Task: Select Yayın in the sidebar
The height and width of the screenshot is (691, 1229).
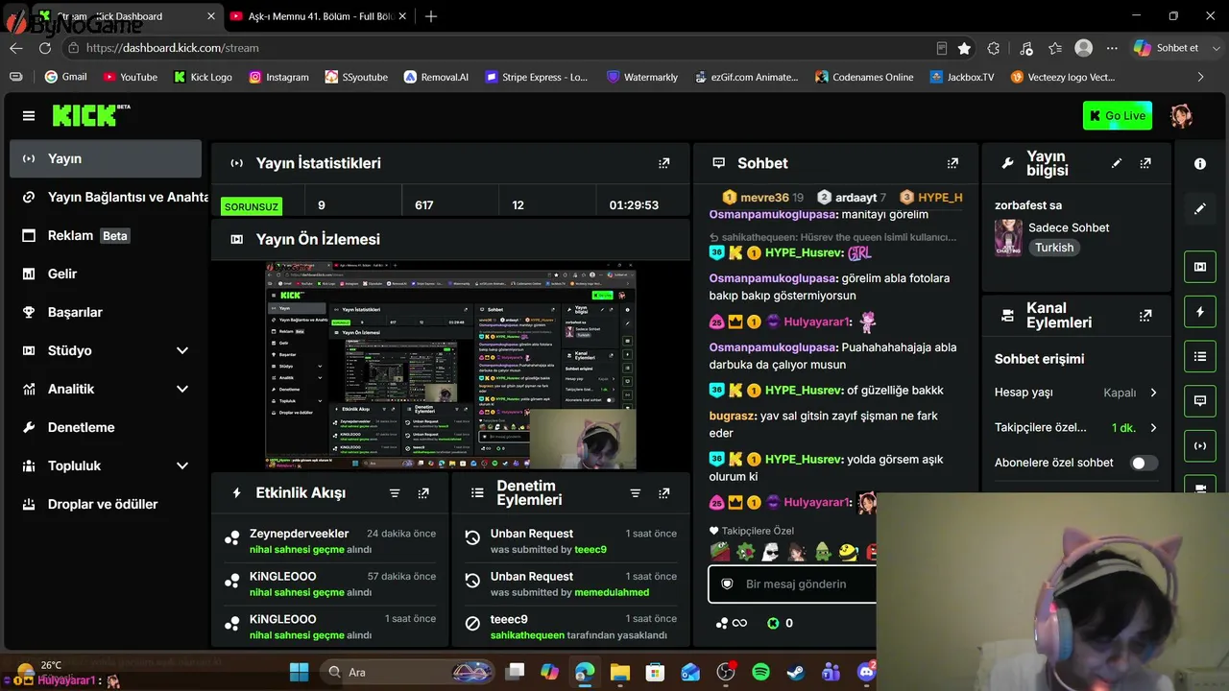Action: 106,158
